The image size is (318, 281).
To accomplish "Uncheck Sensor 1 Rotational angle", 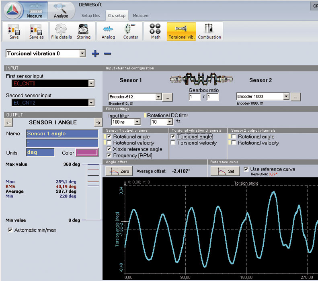I will pyautogui.click(x=109, y=136).
